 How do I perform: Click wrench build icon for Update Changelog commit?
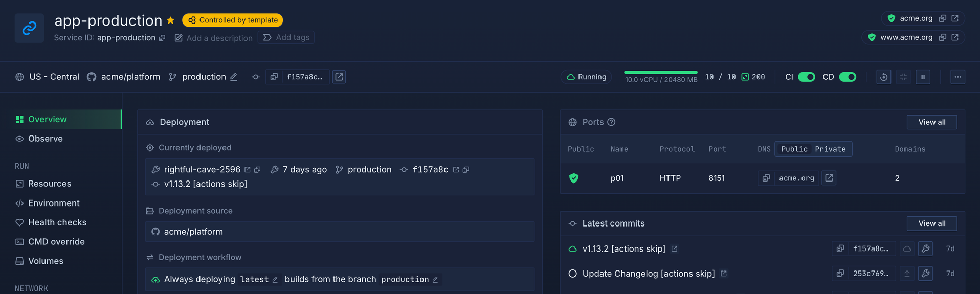click(x=925, y=274)
